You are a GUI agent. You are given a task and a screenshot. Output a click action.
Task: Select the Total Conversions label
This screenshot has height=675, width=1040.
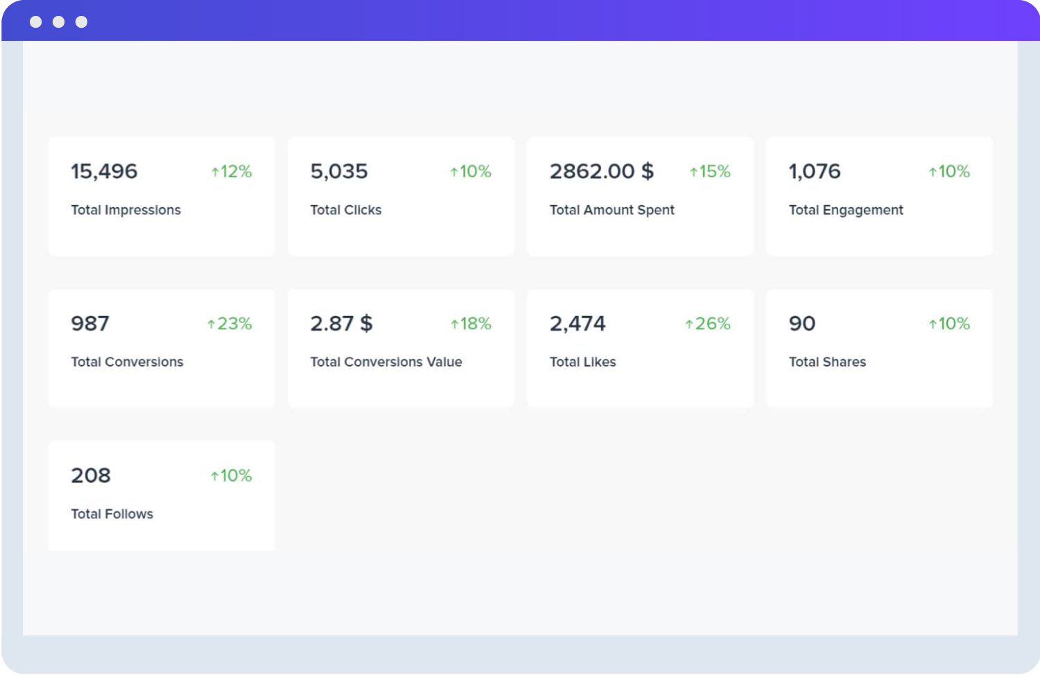tap(127, 362)
